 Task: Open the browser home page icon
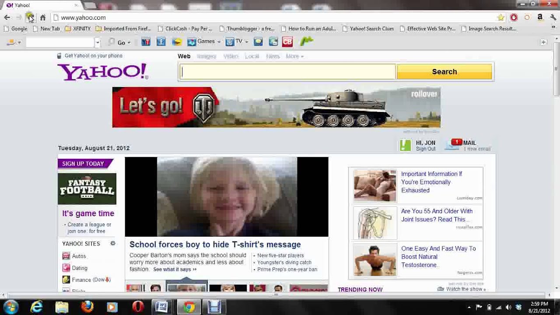coord(42,17)
